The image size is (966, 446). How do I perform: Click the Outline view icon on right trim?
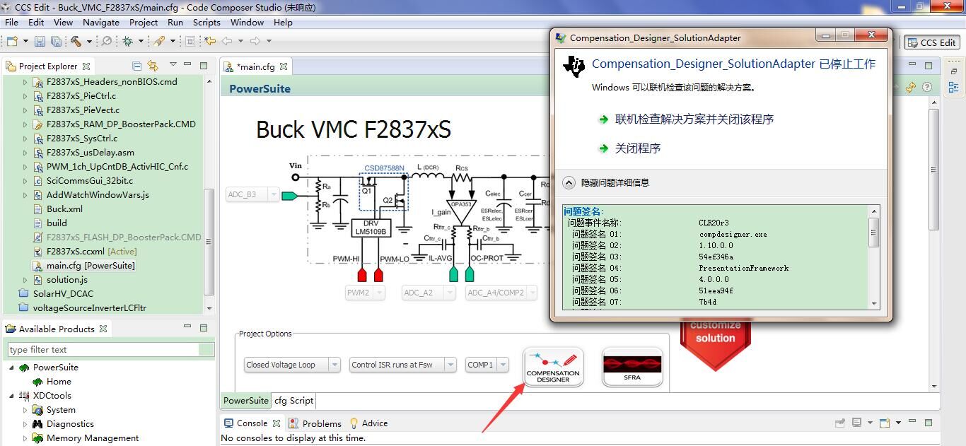coord(953,88)
